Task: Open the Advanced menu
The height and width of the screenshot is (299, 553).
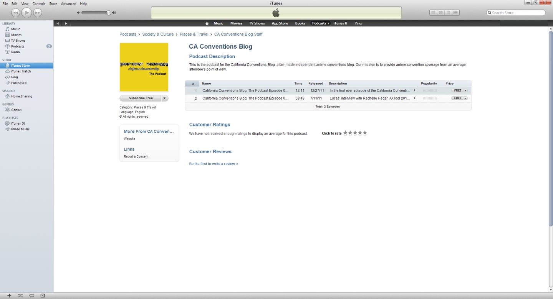Action: coord(69,4)
